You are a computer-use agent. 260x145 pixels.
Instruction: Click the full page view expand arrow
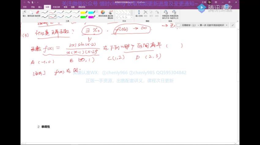click(233, 25)
